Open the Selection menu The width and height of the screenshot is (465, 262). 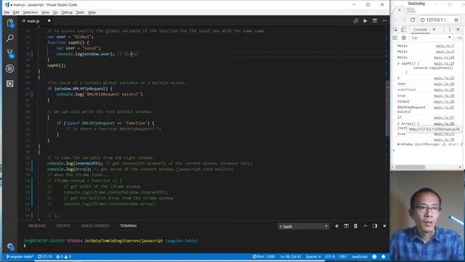point(31,12)
